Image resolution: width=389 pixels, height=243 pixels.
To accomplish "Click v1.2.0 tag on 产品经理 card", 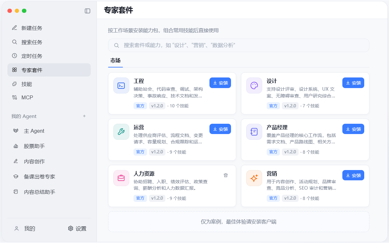I will (x=290, y=152).
